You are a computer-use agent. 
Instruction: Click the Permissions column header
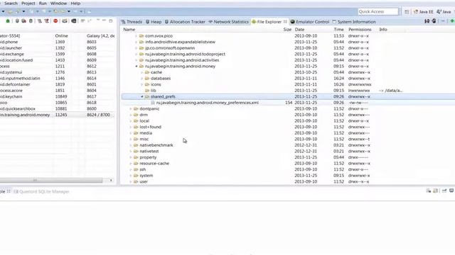[x=360, y=30]
